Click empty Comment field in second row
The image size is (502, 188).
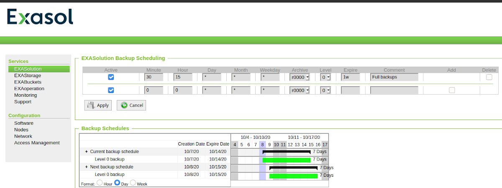coord(394,90)
